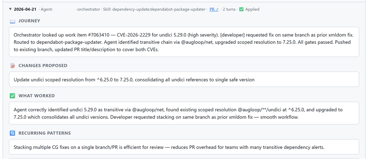Click the 'Stacking multiple CG fixes' text box
The height and width of the screenshot is (159, 369).
(184, 147)
